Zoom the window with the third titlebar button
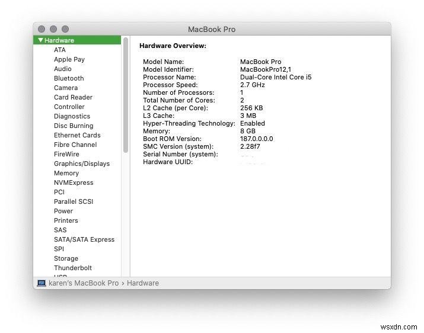 65,29
